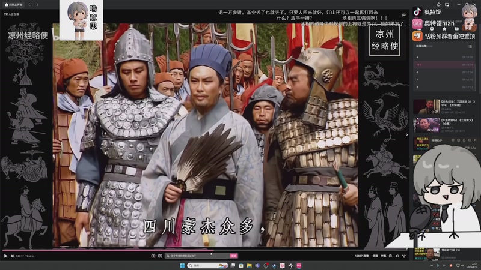Open comment notification icon above video
481x270 pixels.
403,14
